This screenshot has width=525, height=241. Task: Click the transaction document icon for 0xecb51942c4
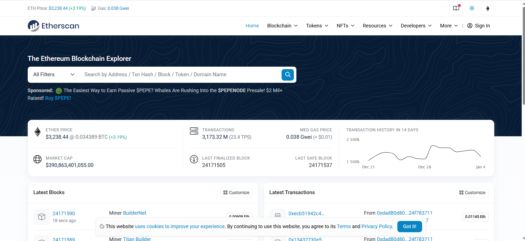point(278,216)
